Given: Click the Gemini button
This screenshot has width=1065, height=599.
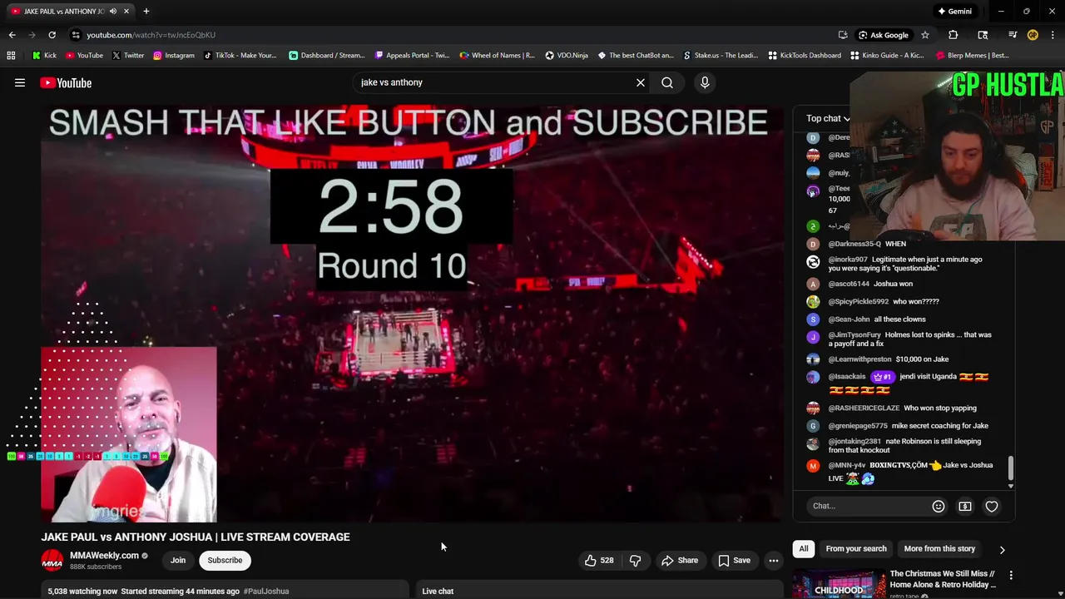Looking at the screenshot, I should [x=954, y=11].
